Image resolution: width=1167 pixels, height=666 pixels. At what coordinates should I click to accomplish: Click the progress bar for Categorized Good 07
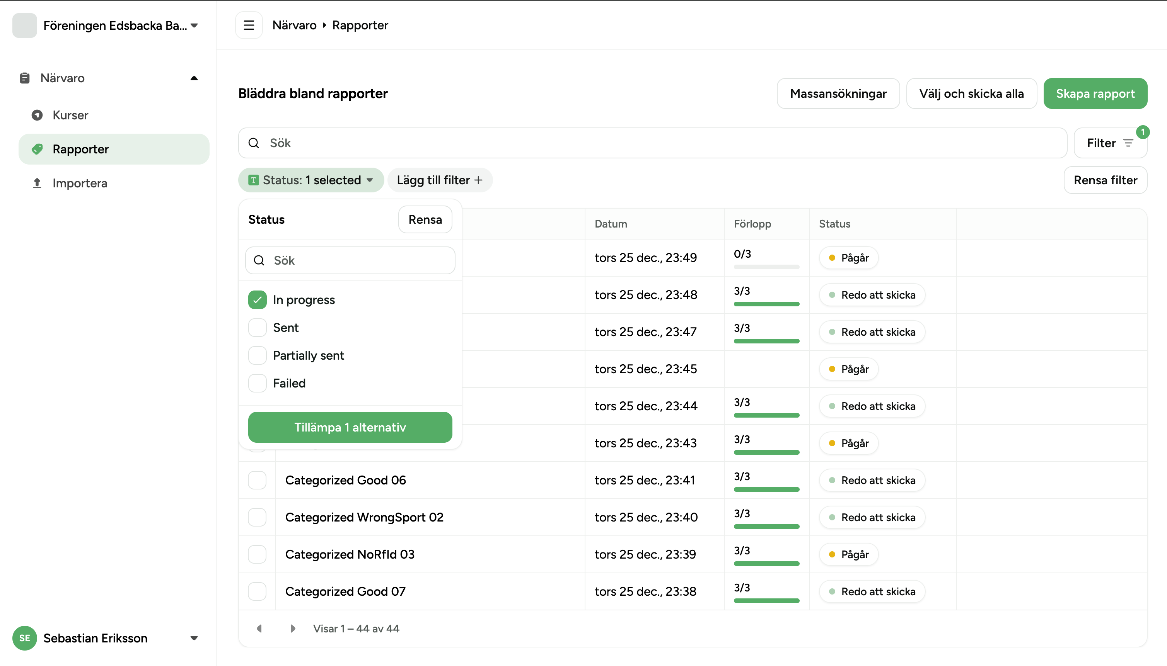[766, 601]
